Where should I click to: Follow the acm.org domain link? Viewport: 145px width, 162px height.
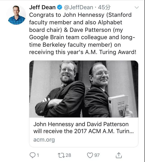pos(44,140)
